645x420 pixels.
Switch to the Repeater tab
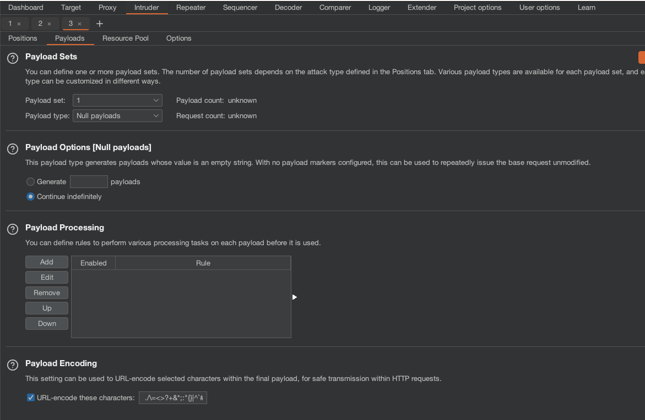pyautogui.click(x=191, y=8)
